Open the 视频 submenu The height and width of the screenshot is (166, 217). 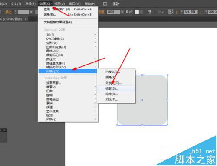click(x=68, y=115)
